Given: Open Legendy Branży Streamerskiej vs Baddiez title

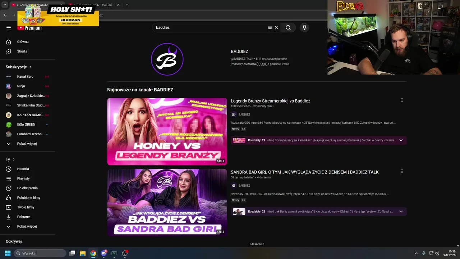Looking at the screenshot, I should click(271, 101).
